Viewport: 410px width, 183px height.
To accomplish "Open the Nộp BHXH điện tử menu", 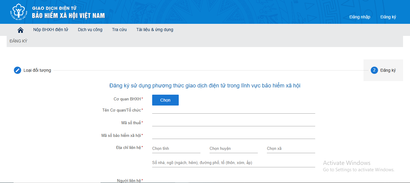I will [51, 30].
